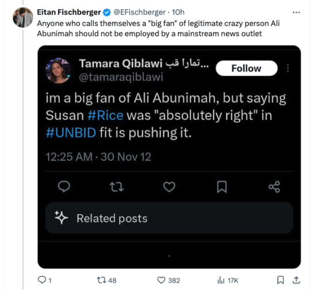Click the @EFischberger handle
This screenshot has width=311, height=290.
(139, 12)
